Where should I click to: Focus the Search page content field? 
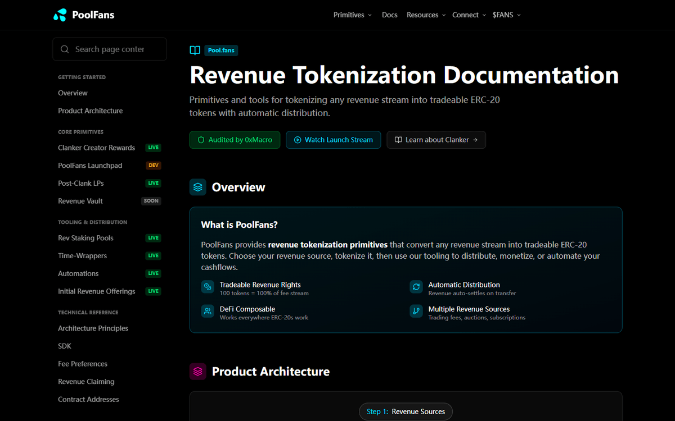110,49
